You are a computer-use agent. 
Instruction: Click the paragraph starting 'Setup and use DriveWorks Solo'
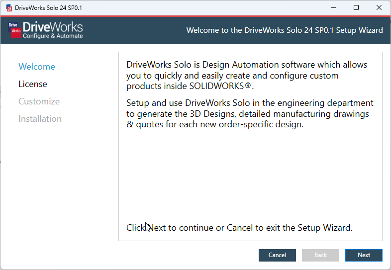[250, 114]
